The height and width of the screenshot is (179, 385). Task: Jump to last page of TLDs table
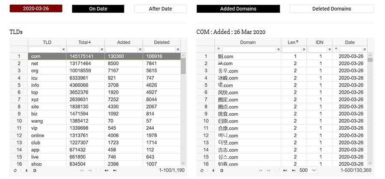(x=115, y=170)
